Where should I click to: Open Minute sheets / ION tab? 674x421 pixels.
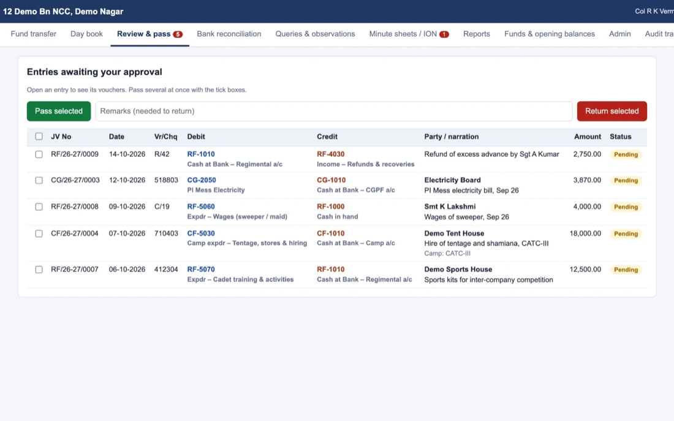(x=409, y=34)
